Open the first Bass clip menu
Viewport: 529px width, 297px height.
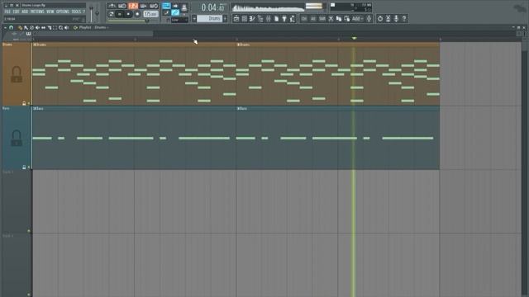(x=35, y=108)
